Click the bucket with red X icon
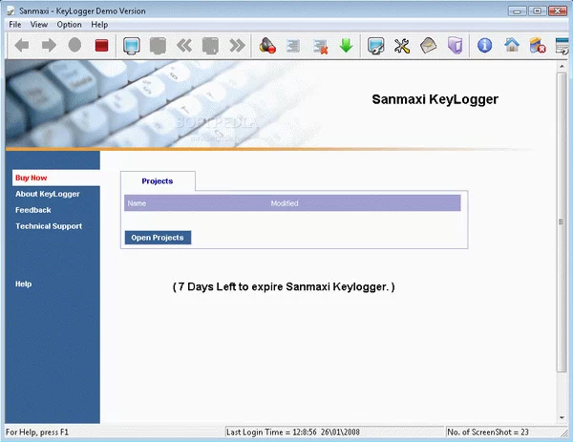The height and width of the screenshot is (442, 573). [538, 46]
